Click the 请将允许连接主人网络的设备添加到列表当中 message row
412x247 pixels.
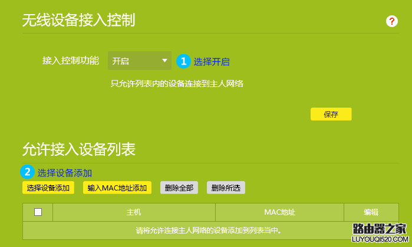tap(210, 231)
